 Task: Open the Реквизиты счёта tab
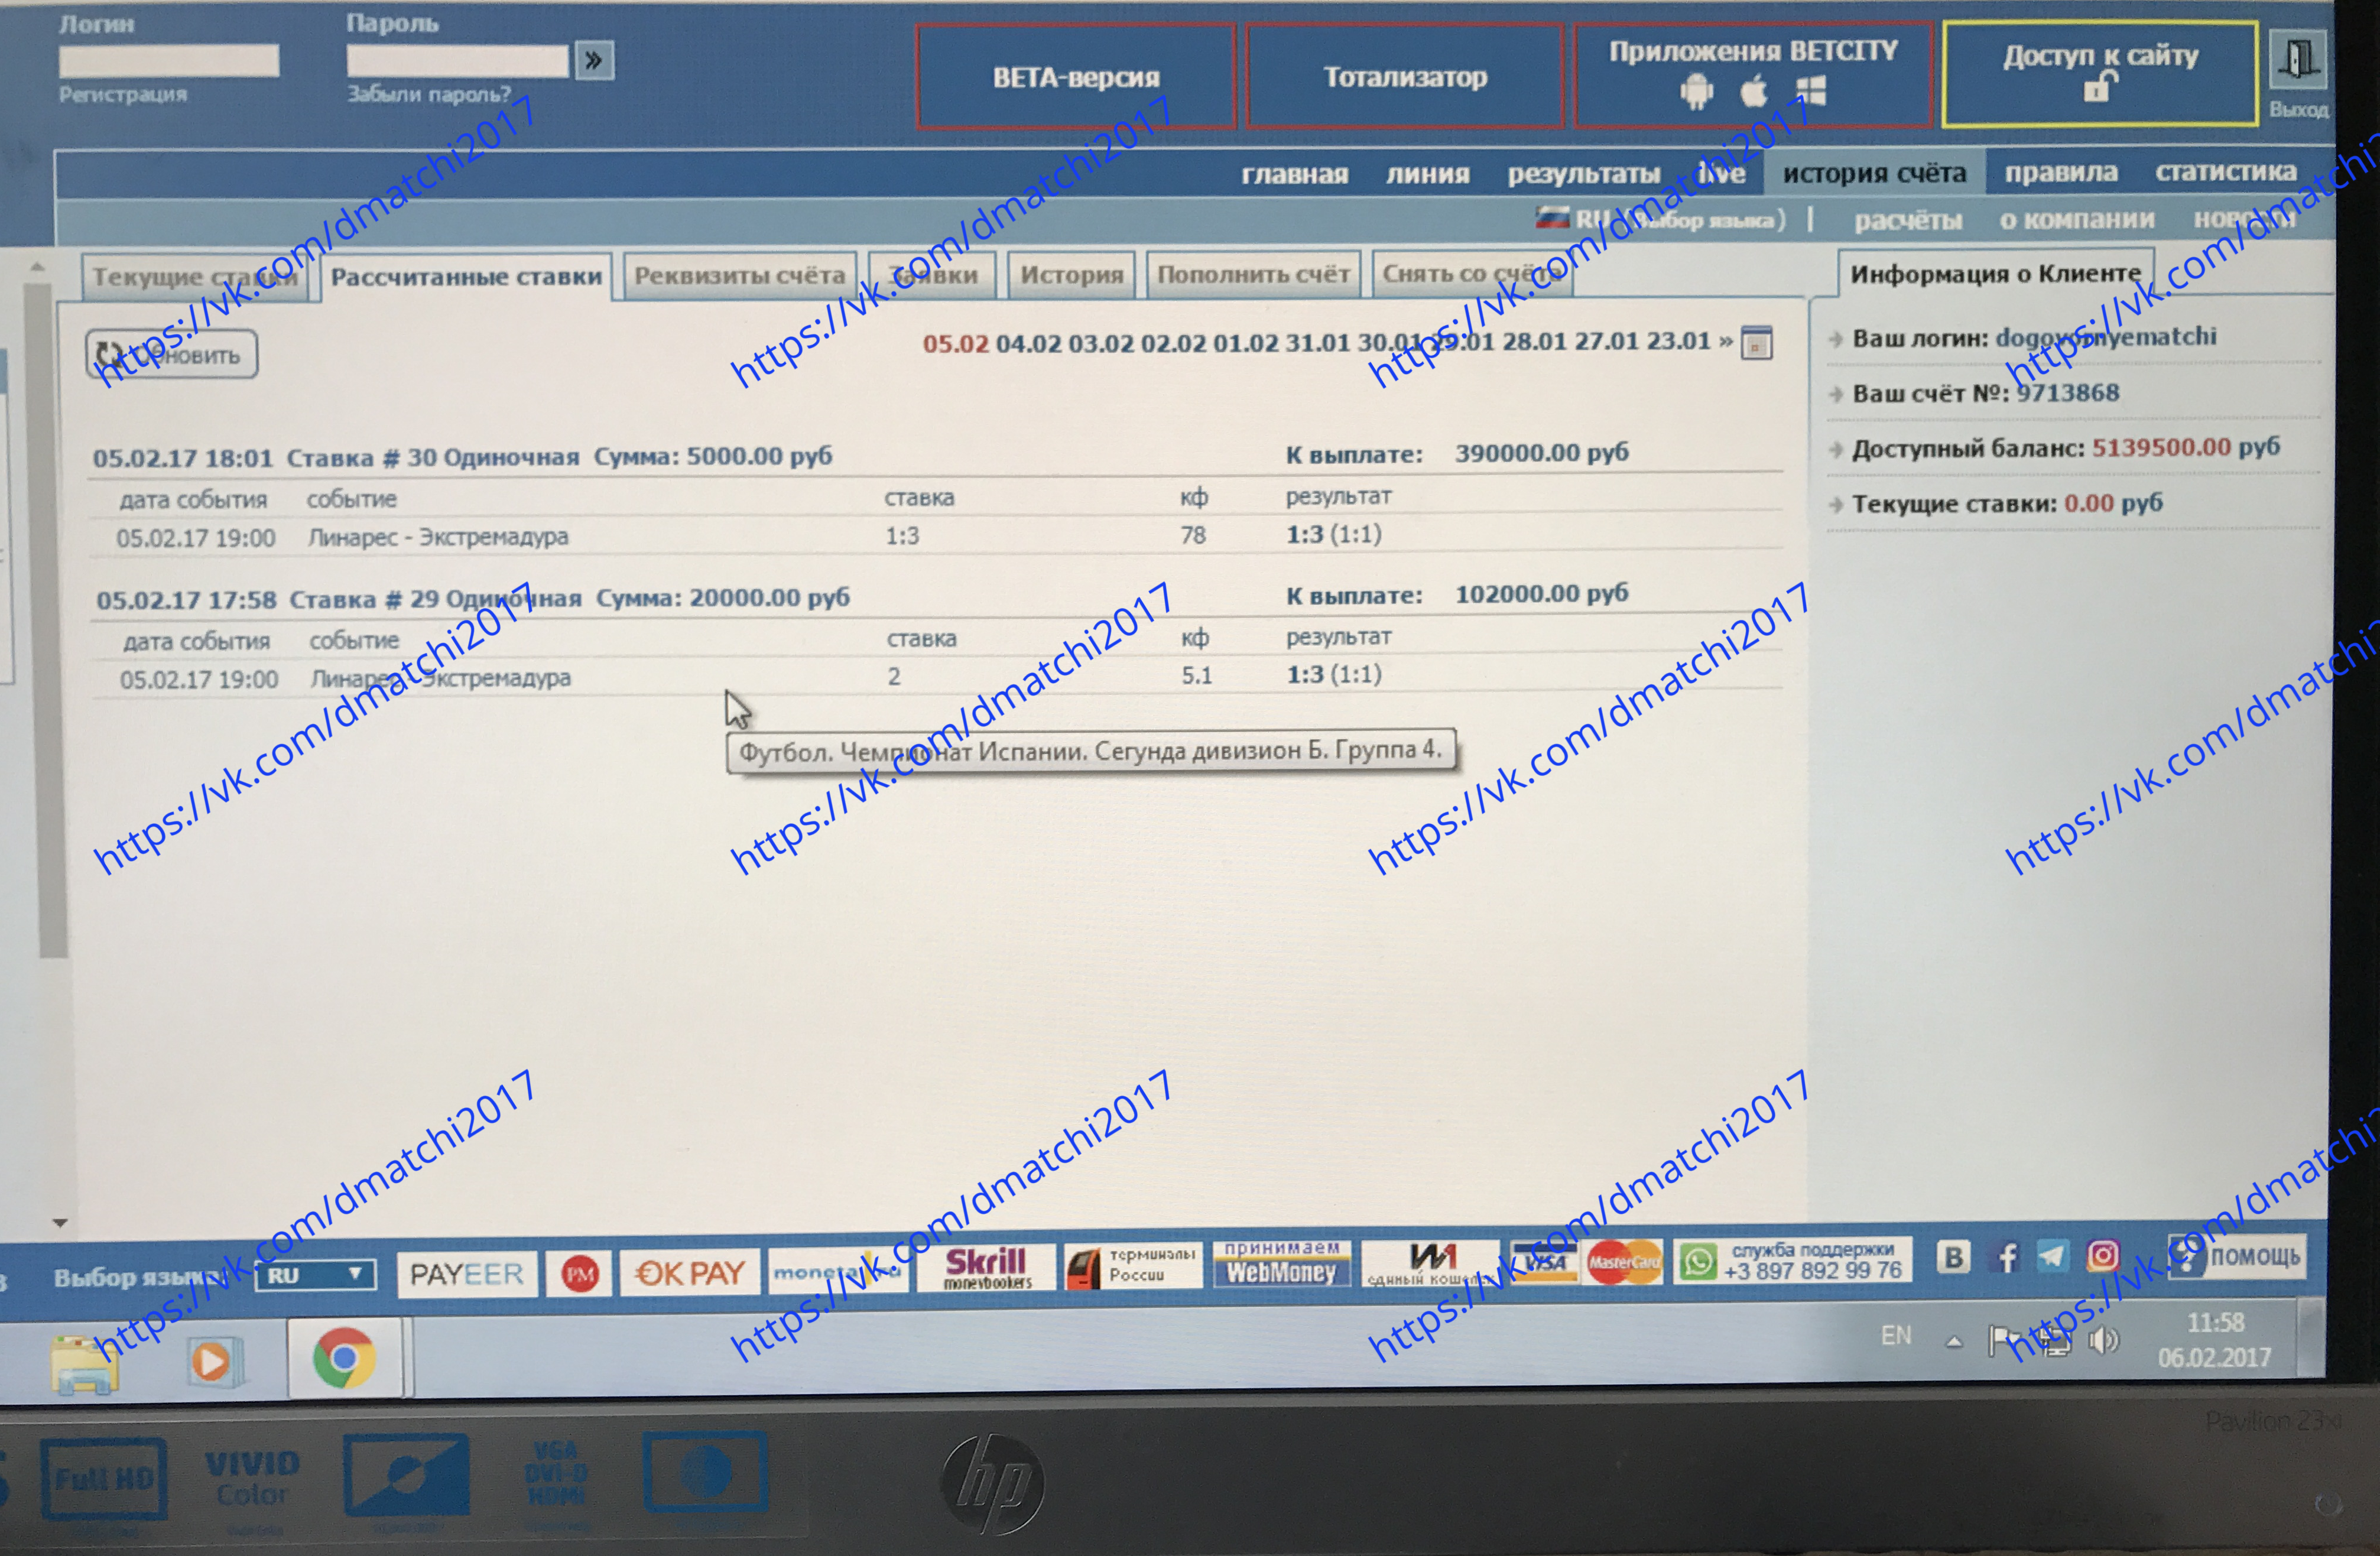tap(739, 275)
